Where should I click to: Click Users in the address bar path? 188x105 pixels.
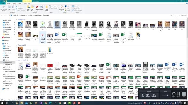click(31, 15)
